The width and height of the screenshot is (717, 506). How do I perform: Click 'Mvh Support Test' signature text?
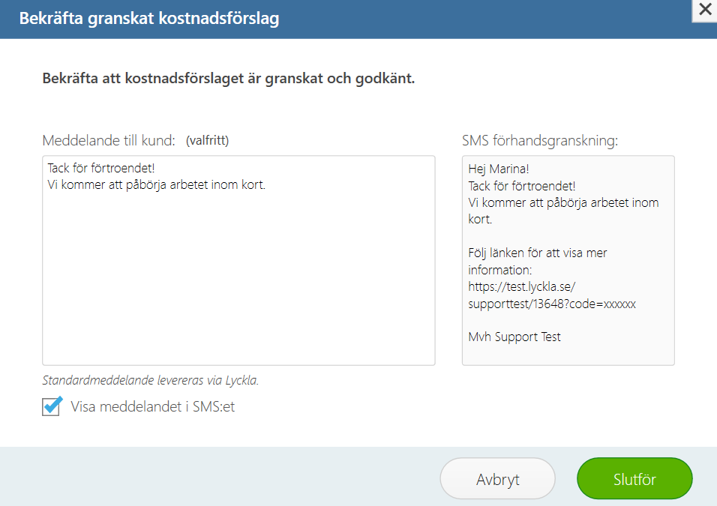tap(514, 337)
